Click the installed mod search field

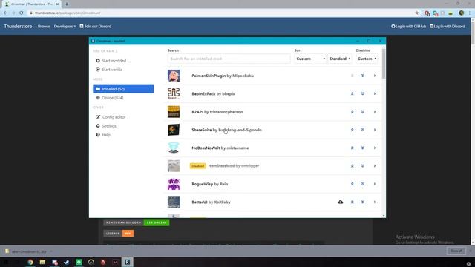tap(229, 59)
